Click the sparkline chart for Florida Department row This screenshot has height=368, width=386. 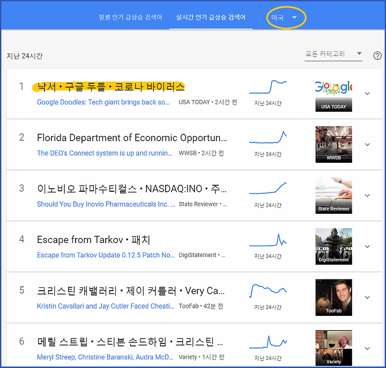[x=268, y=138]
